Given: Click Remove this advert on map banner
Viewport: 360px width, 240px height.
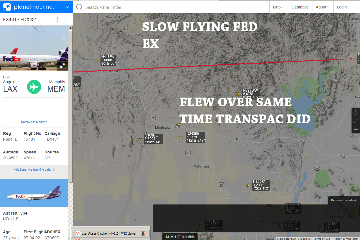Looking at the screenshot, I should 344,200.
